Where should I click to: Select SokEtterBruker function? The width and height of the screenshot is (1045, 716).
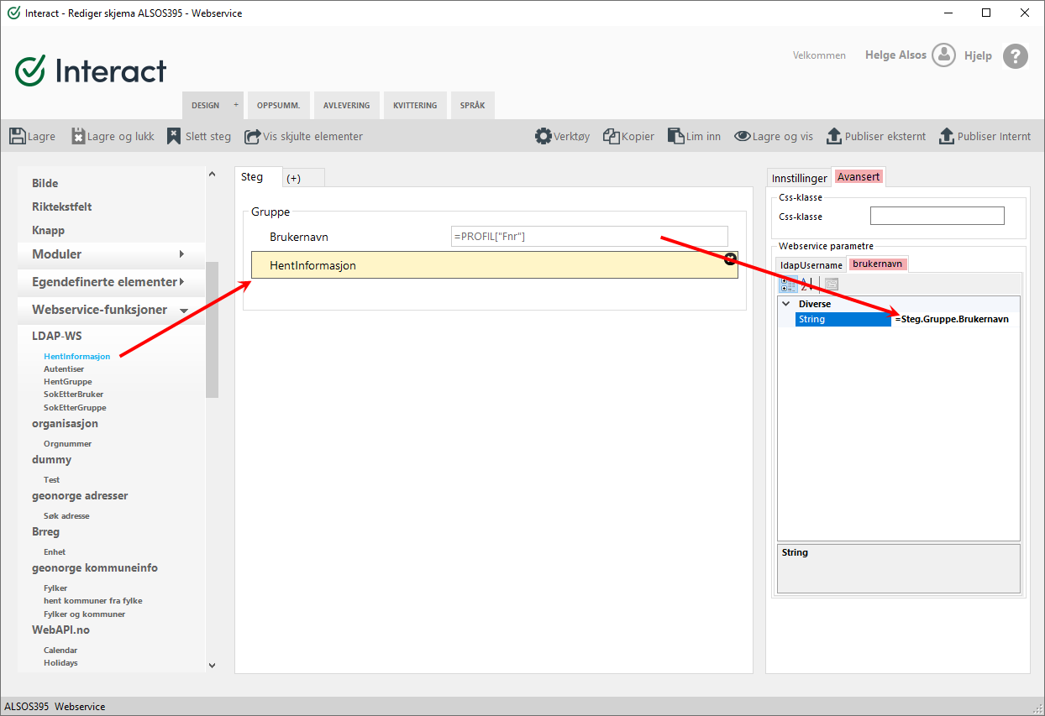pyautogui.click(x=74, y=394)
